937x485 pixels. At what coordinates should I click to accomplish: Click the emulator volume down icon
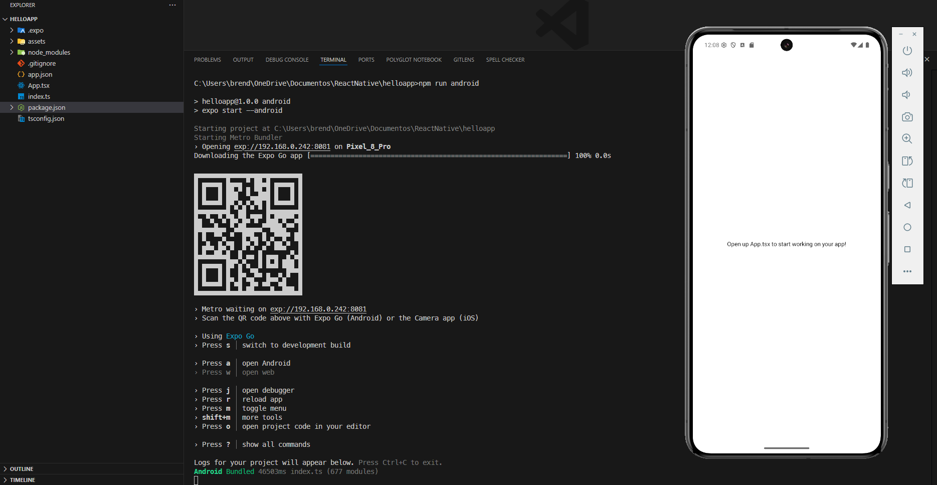click(x=906, y=95)
